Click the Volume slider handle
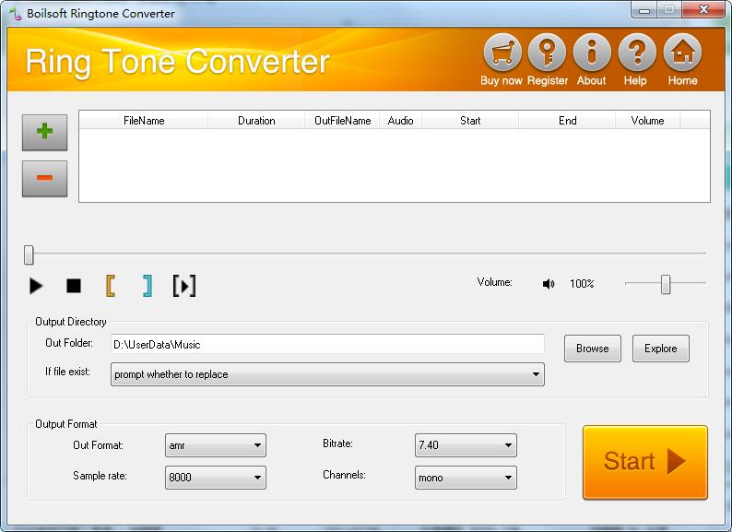The image size is (732, 532). click(x=665, y=284)
